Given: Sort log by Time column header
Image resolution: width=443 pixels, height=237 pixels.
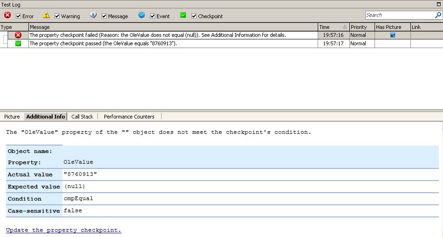Looking at the screenshot, I should [333, 27].
